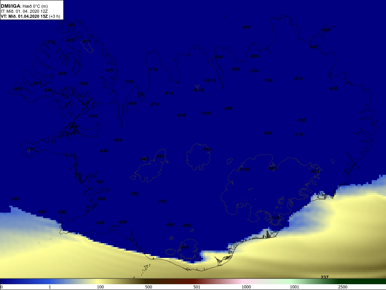Click the -748 map value
This screenshot has height=290, width=386.
pos(275,217)
